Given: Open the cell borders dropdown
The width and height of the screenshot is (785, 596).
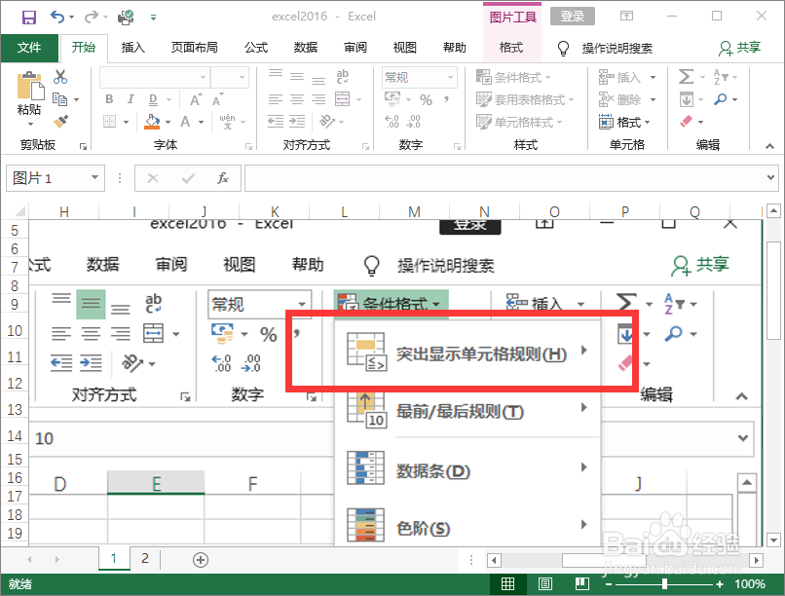Looking at the screenshot, I should [126, 122].
